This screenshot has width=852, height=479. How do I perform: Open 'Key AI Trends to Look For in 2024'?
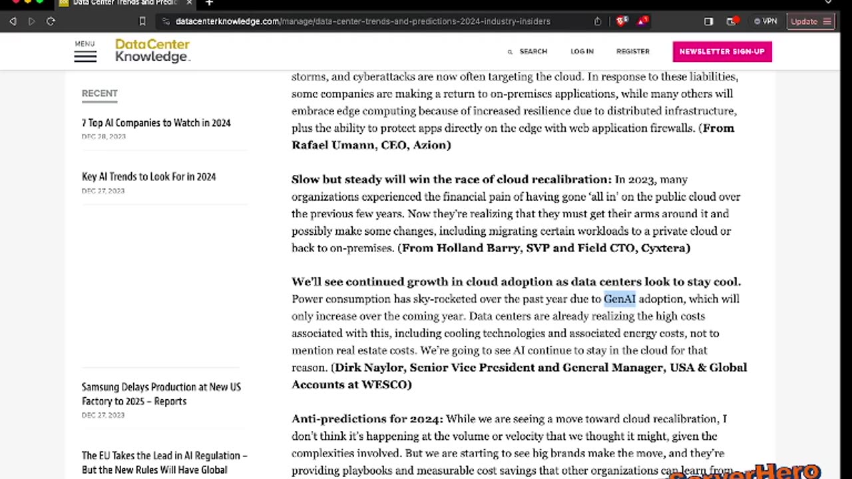click(148, 177)
